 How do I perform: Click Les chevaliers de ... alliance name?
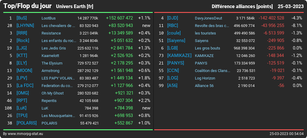[58, 25]
